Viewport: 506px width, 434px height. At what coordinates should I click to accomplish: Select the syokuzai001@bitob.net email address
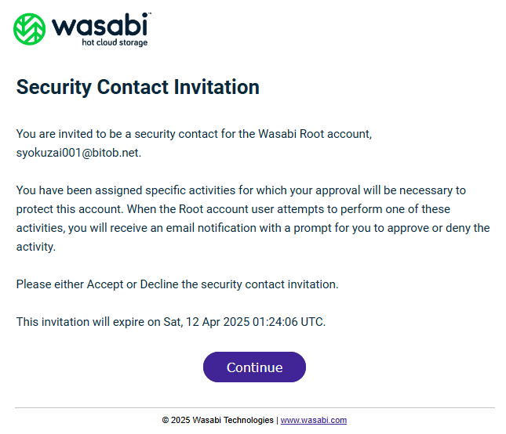coord(78,153)
